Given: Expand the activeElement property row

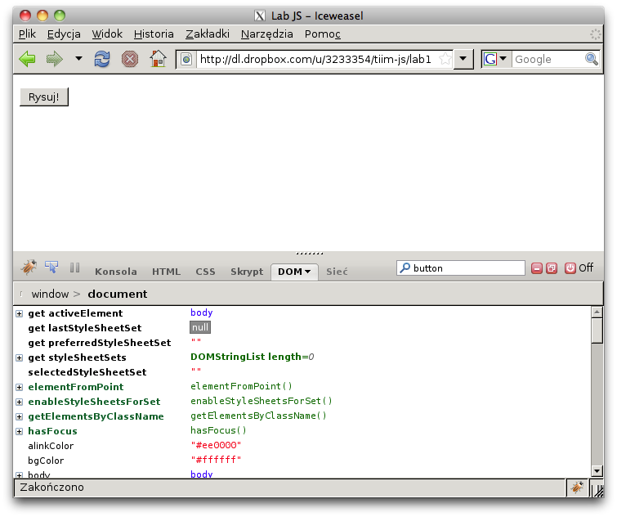Looking at the screenshot, I should click(x=20, y=313).
